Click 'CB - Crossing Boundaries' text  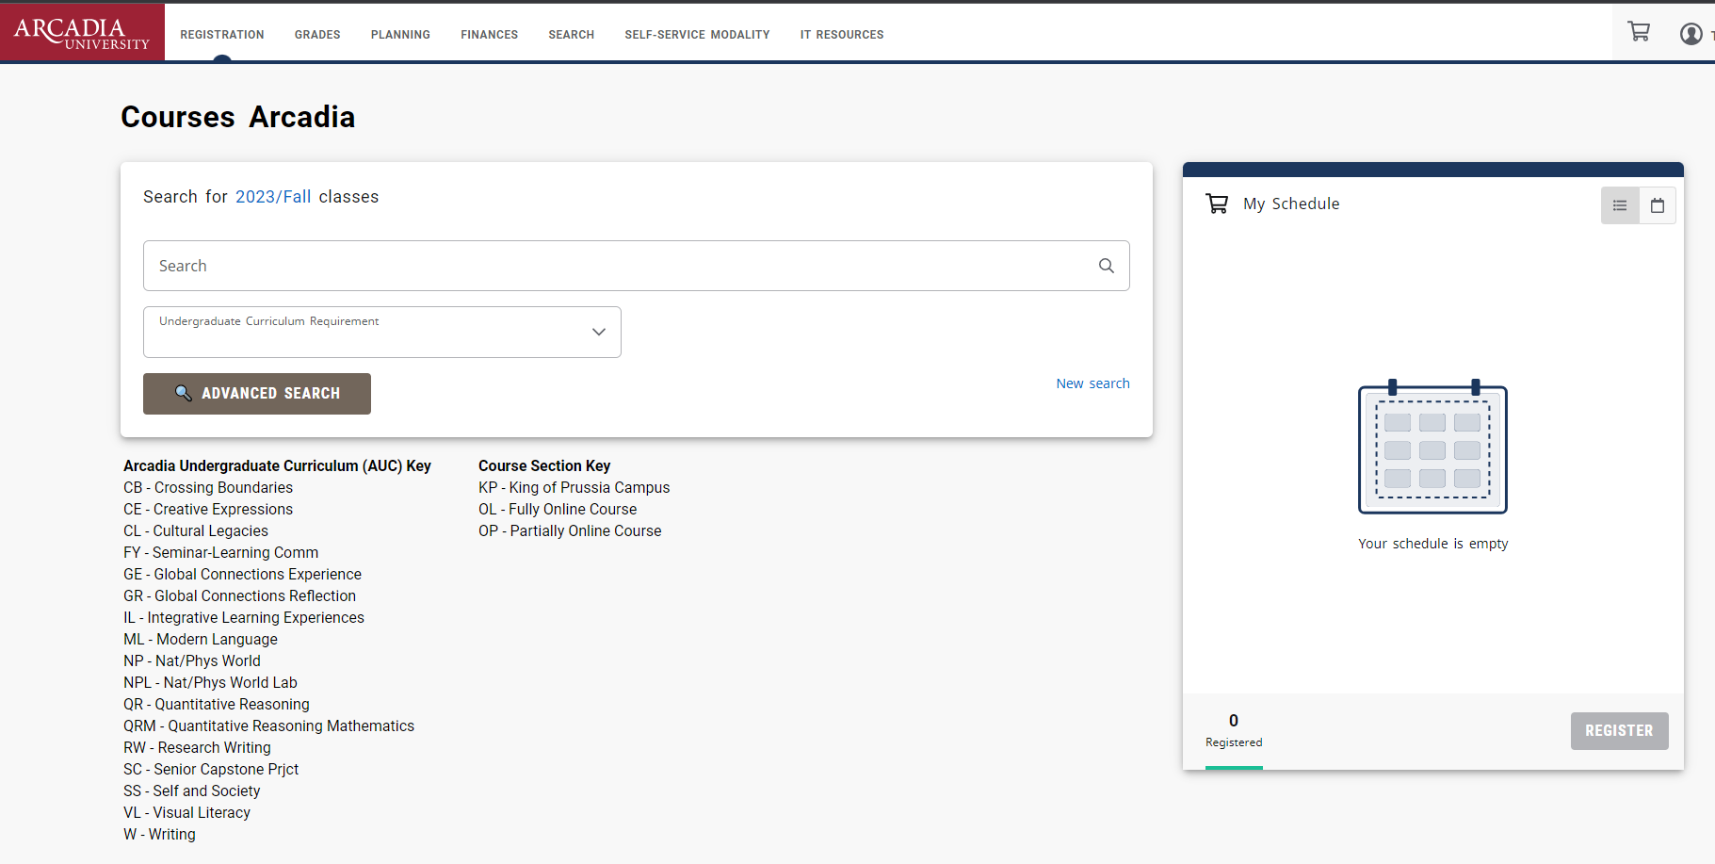click(208, 487)
